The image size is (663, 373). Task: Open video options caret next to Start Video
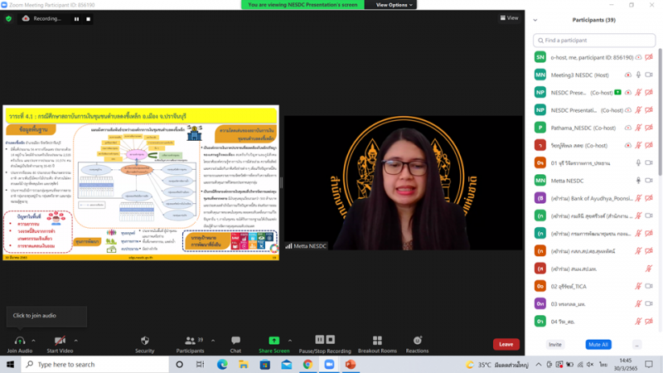click(75, 341)
